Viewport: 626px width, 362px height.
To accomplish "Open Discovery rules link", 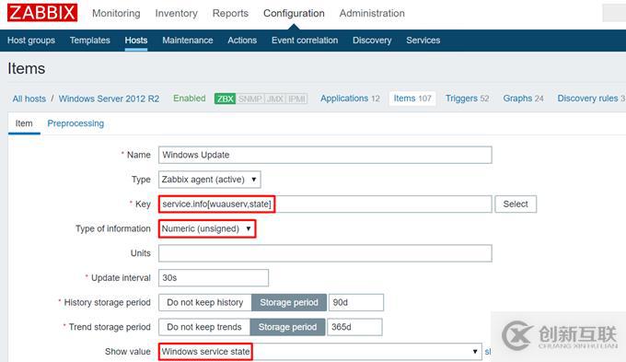I will tap(591, 99).
